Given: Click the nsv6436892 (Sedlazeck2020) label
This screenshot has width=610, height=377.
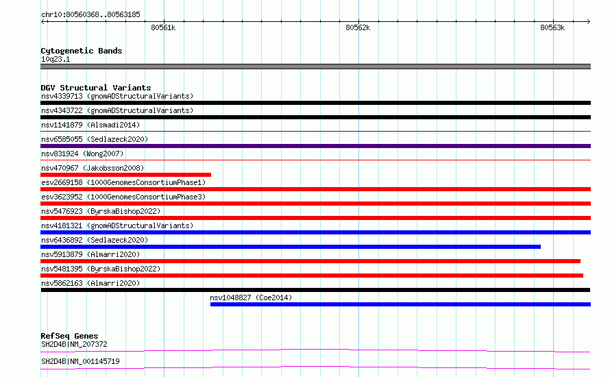Looking at the screenshot, I should tap(95, 240).
